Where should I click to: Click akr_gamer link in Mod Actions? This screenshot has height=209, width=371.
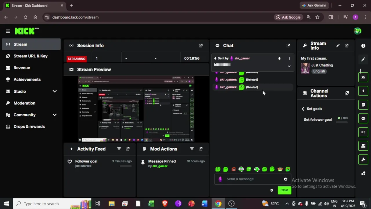(x=160, y=166)
